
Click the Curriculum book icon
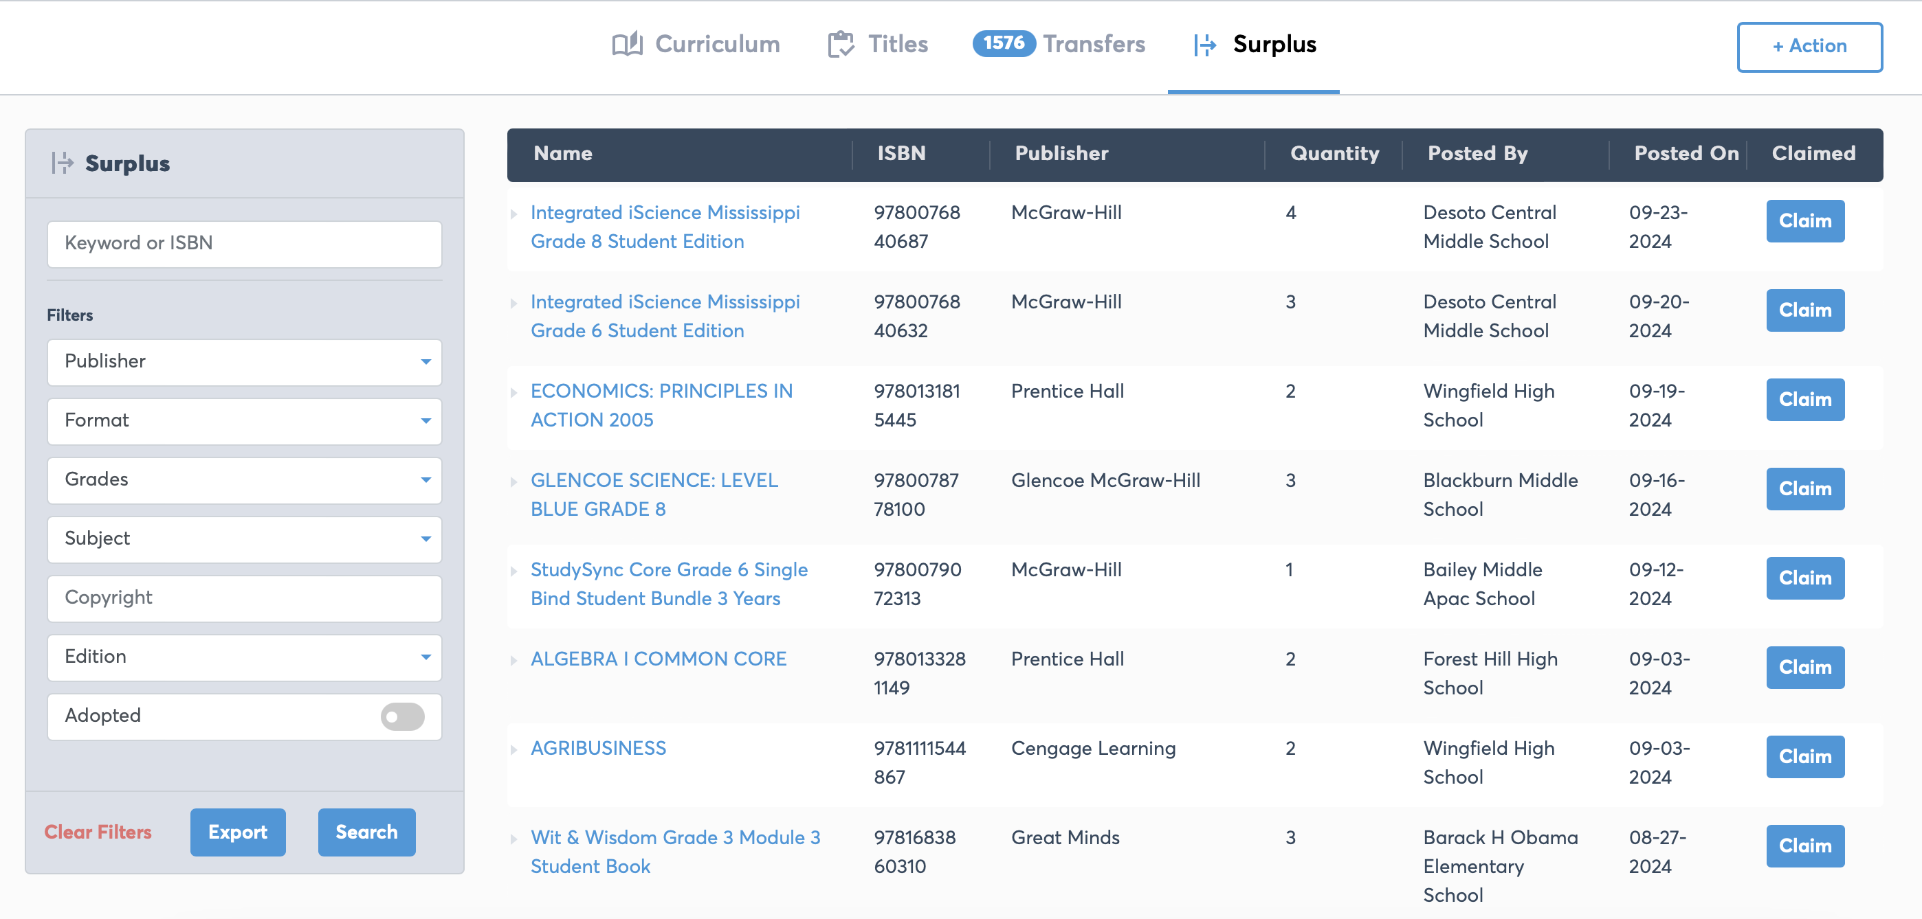(627, 45)
